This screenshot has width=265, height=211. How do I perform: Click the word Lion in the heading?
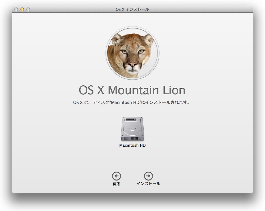coord(173,90)
